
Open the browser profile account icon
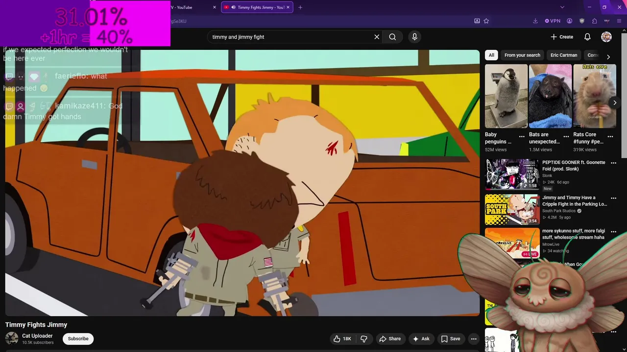click(570, 21)
